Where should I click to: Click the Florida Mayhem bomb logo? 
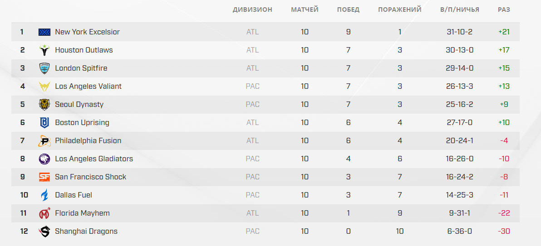44,213
